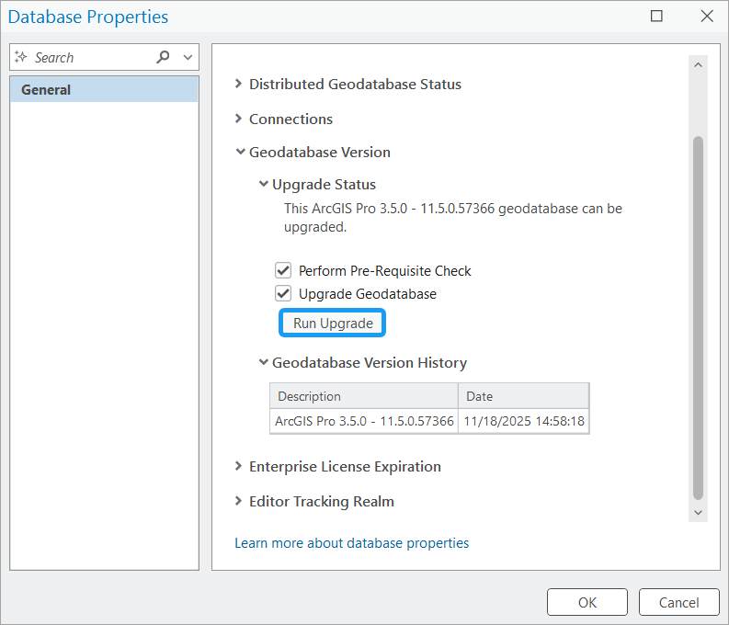Uncheck Upgrade Geodatabase checkbox
Screen dimensions: 729x625
coord(283,294)
